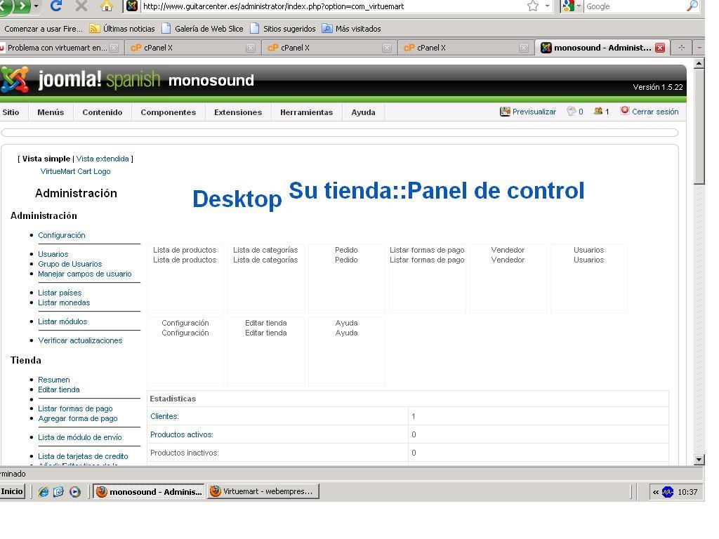Open history dropdown beside forward button

(x=36, y=6)
